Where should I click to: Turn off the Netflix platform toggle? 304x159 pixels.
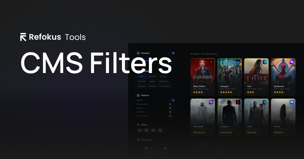coord(172,100)
